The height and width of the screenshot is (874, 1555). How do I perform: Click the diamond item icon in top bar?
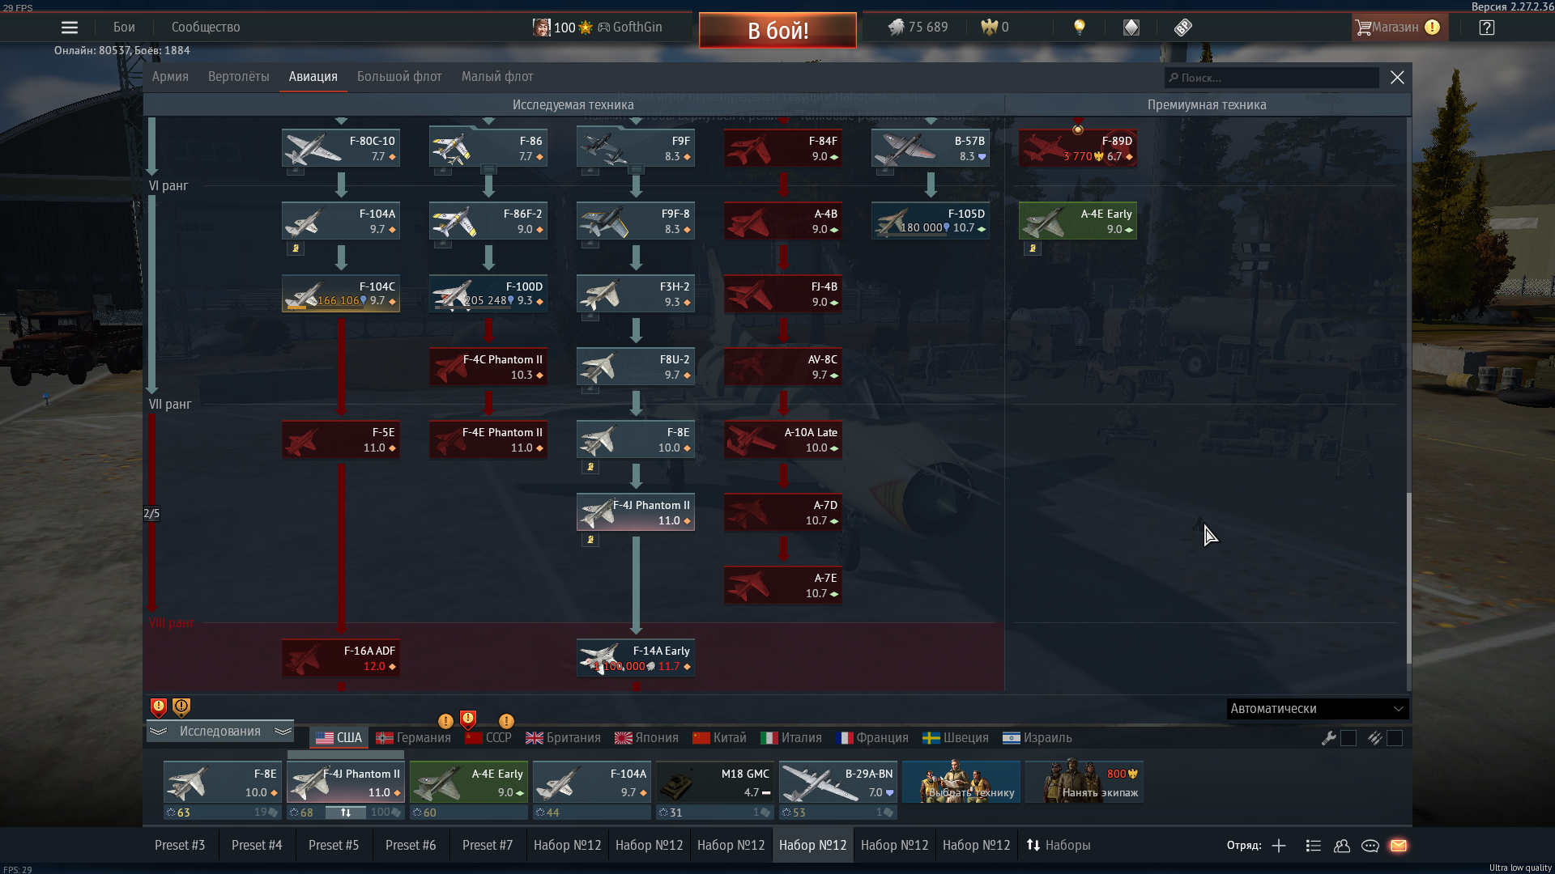(1131, 28)
